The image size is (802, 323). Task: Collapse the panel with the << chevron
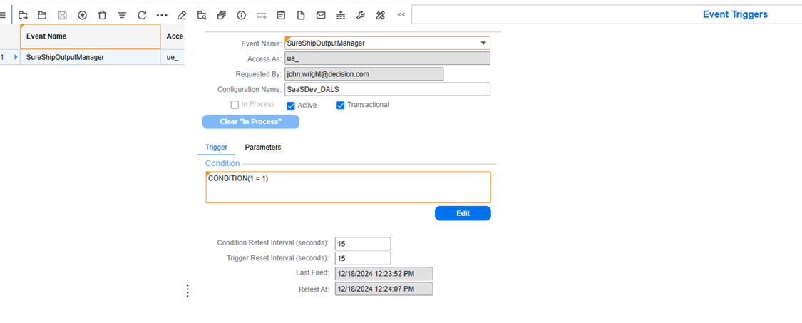pos(401,15)
